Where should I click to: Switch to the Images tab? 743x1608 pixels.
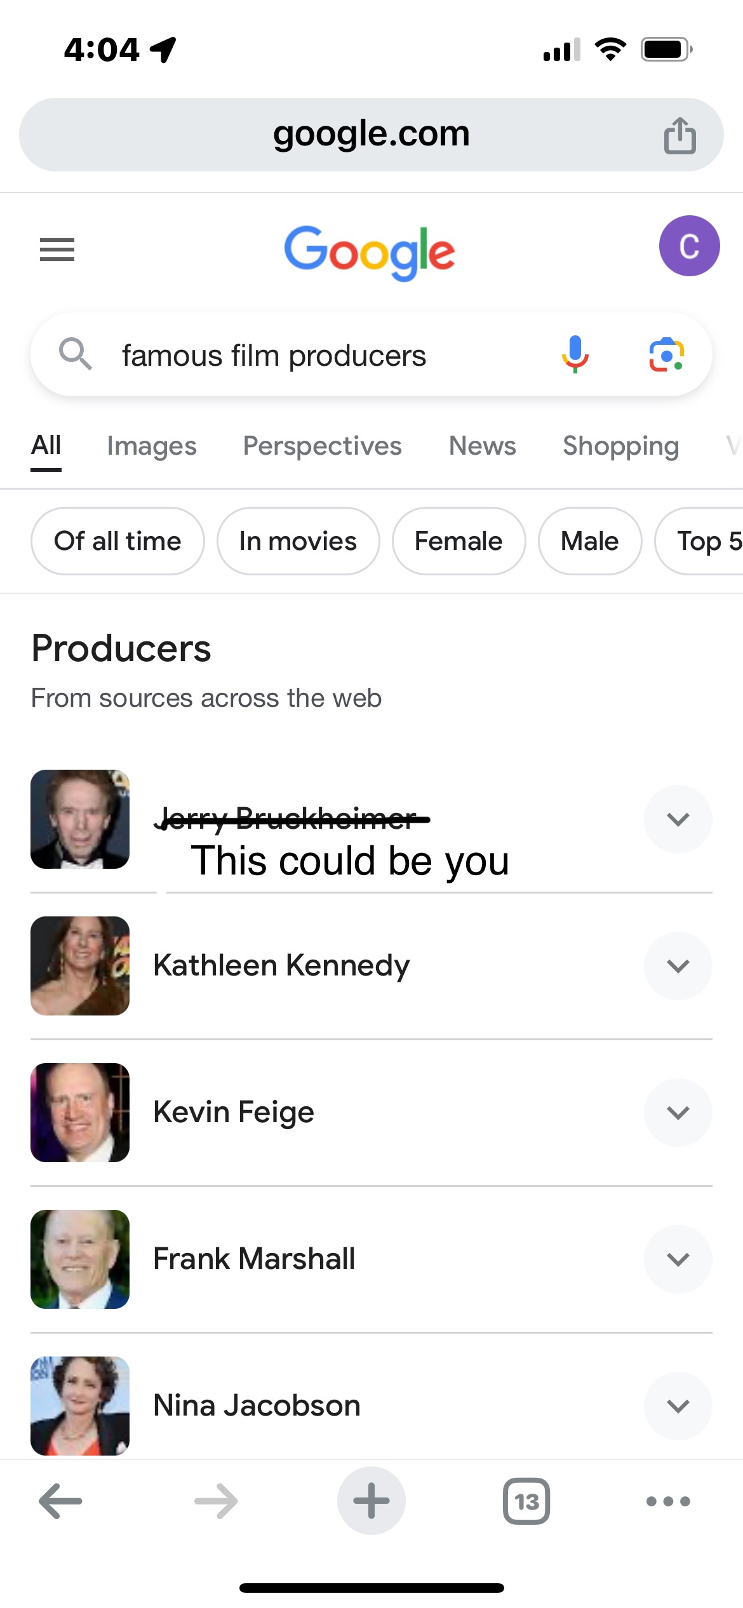tap(152, 446)
